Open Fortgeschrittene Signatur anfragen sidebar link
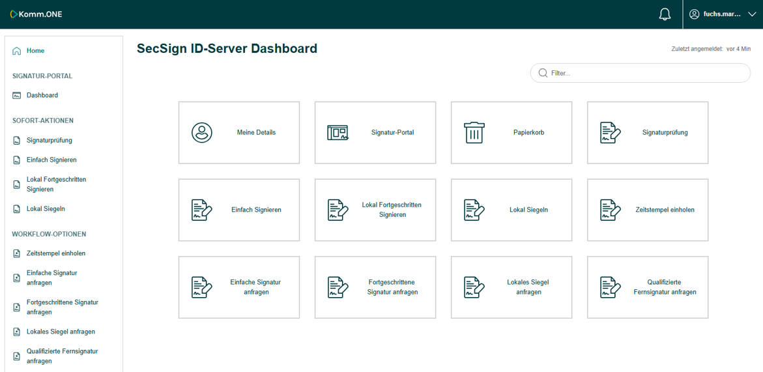This screenshot has width=763, height=372. coord(63,308)
